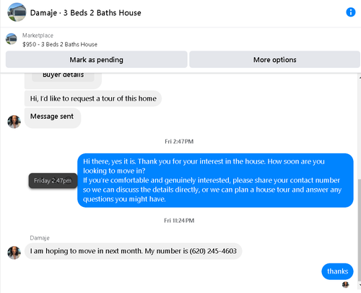This screenshot has height=293, width=361.
Task: Click the scrollbar down arrow
Action: (360, 285)
